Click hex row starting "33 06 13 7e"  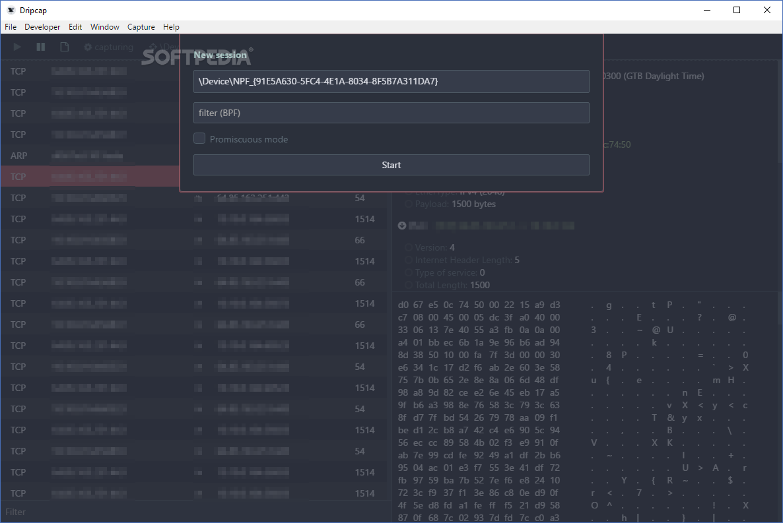[x=479, y=330]
